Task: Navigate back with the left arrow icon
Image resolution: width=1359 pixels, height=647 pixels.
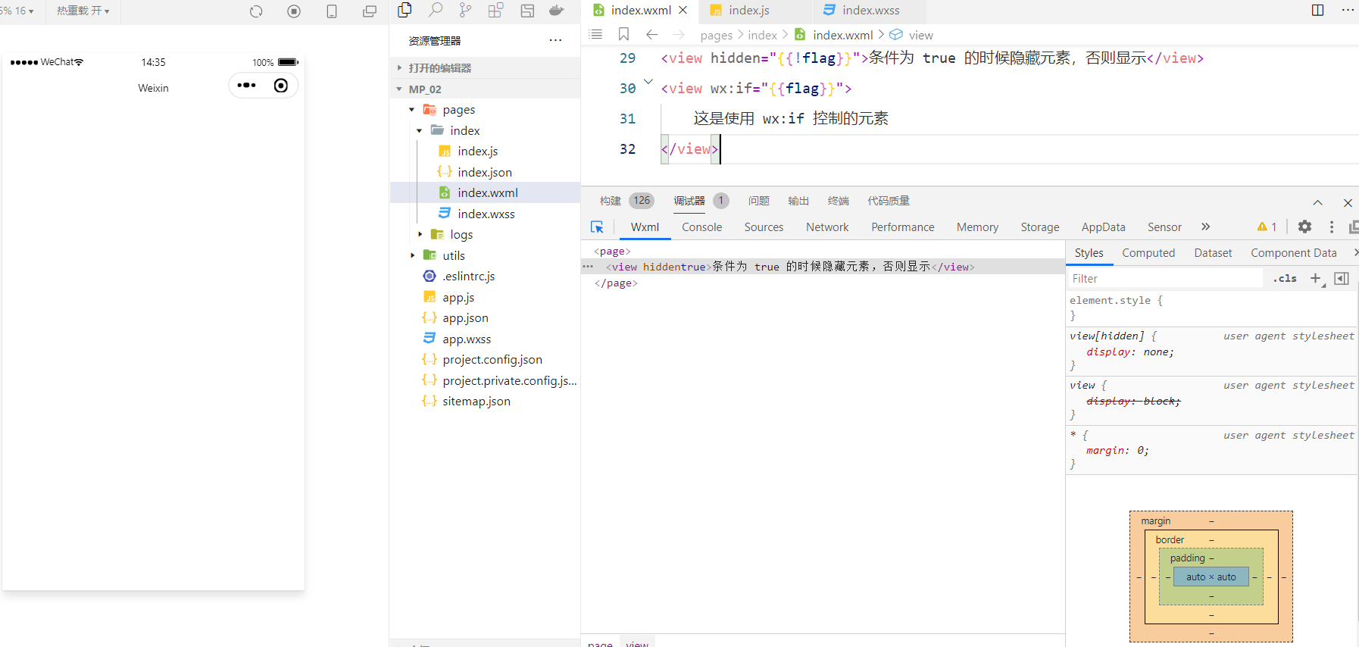Action: click(651, 34)
